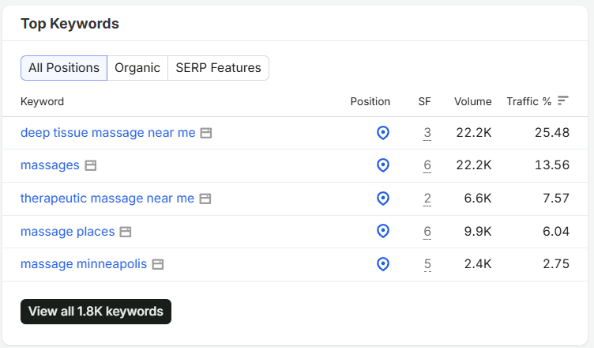Open the massage minneapolis keyword link

point(84,263)
